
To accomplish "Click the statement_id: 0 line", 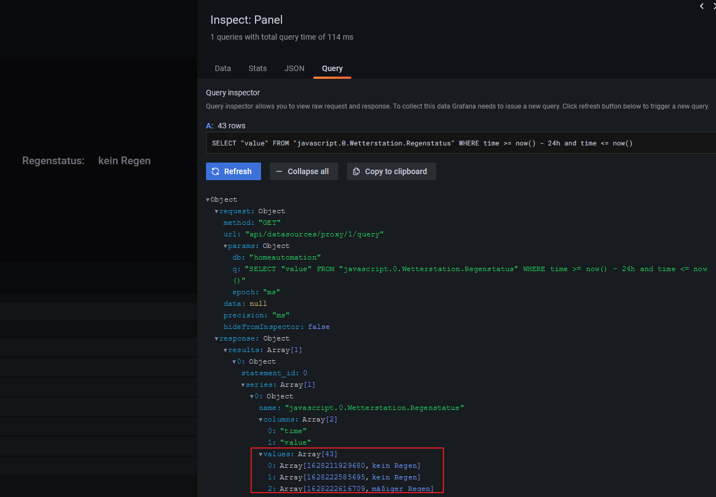I will point(274,374).
